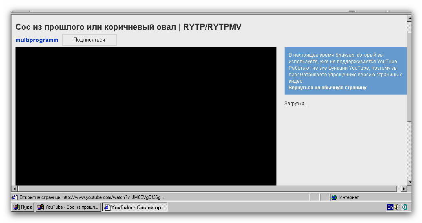This screenshot has height=223, width=422.
Task: Click the video title heading text
Action: pyautogui.click(x=128, y=27)
